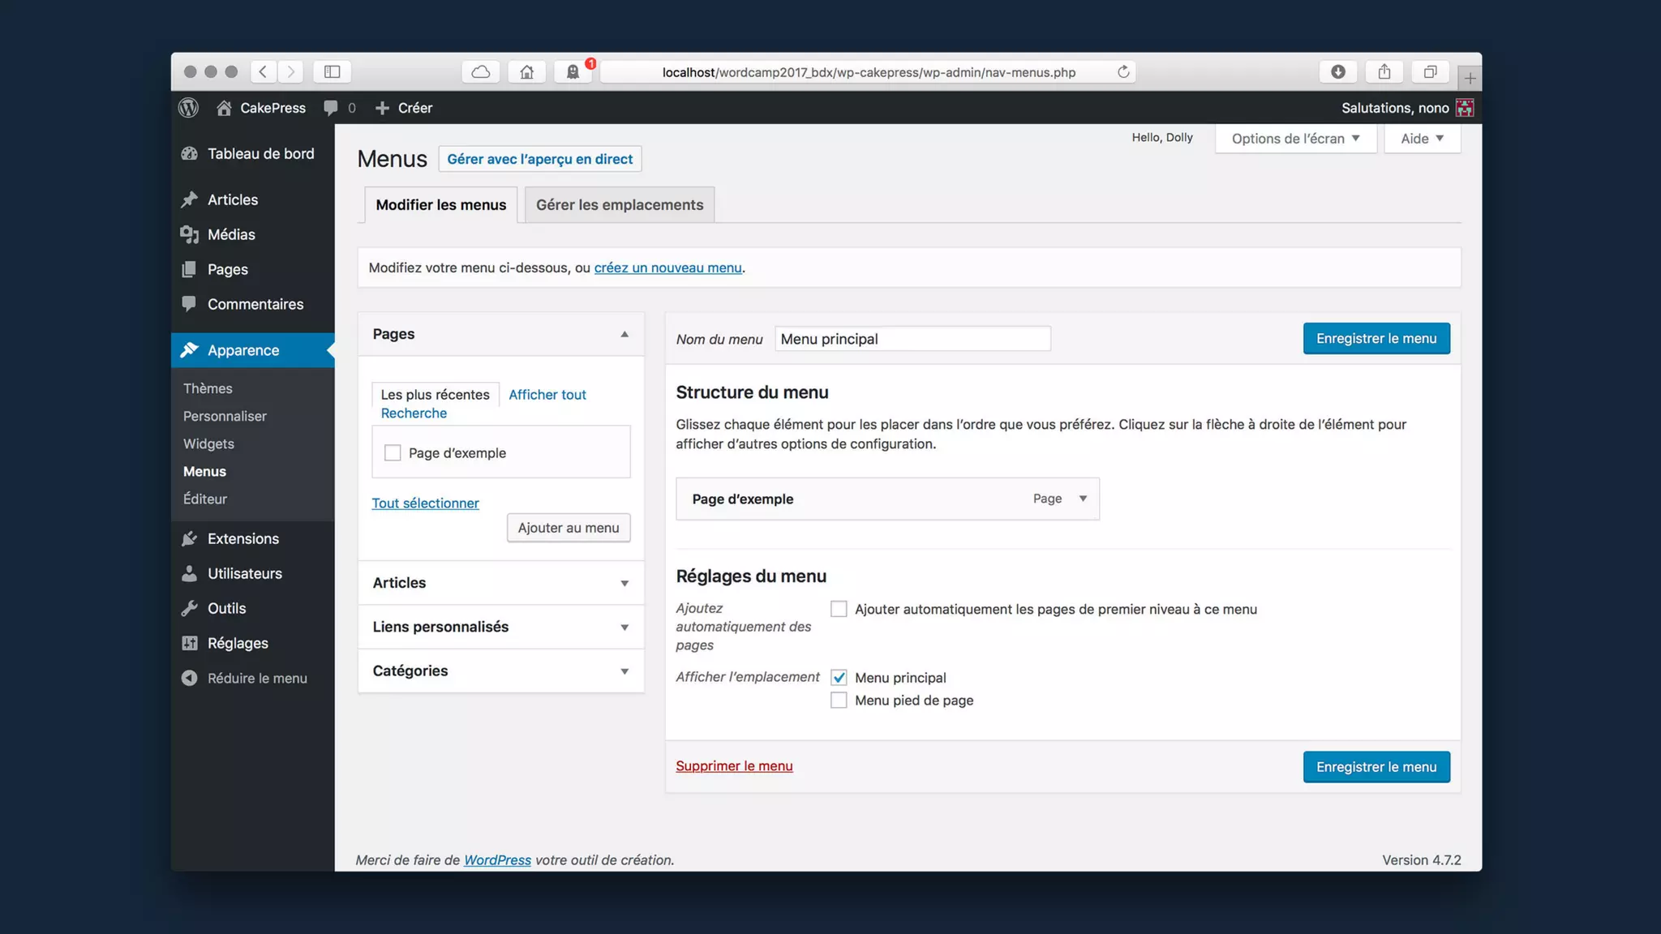This screenshot has width=1661, height=934.
Task: Switch to Gérer les emplacements tab
Action: click(620, 205)
